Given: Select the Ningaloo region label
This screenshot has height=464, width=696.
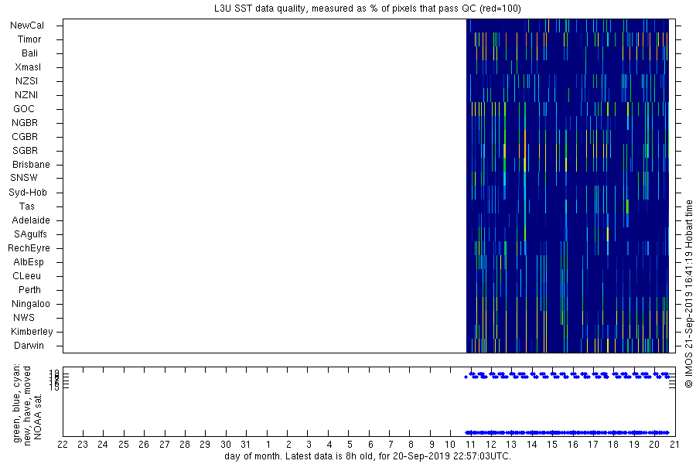Looking at the screenshot, I should 31,304.
